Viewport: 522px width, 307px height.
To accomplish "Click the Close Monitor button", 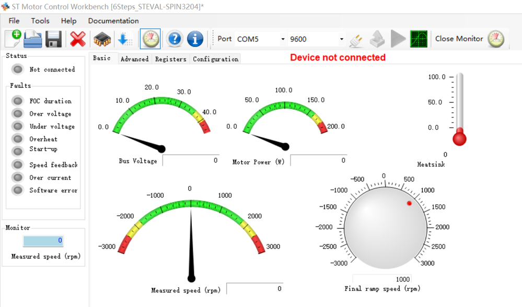I will point(469,39).
